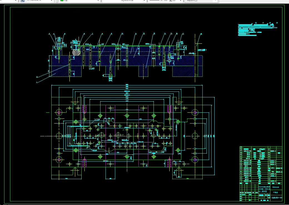Expand the color control dropdown arrow
Image resolution: width=289 pixels, height=205 pixels.
tap(99, 1)
